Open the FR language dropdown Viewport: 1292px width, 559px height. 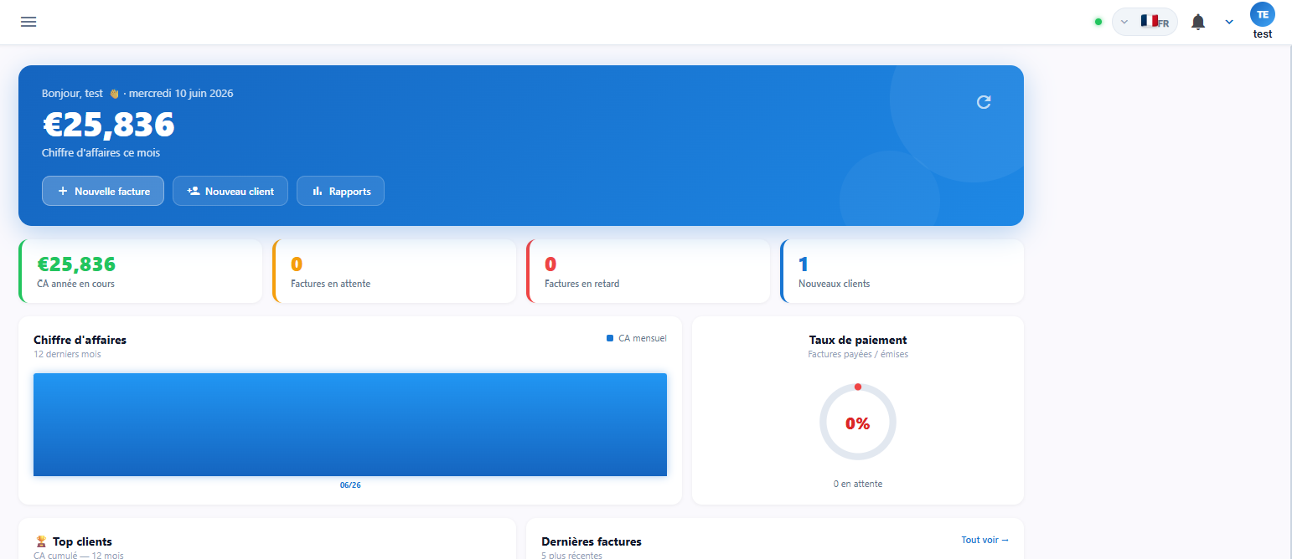[1145, 22]
